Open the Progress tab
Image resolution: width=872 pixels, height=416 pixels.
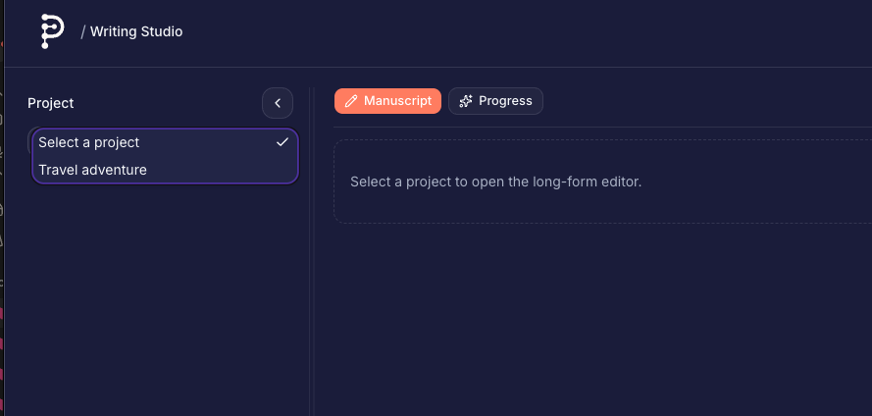[x=495, y=101]
